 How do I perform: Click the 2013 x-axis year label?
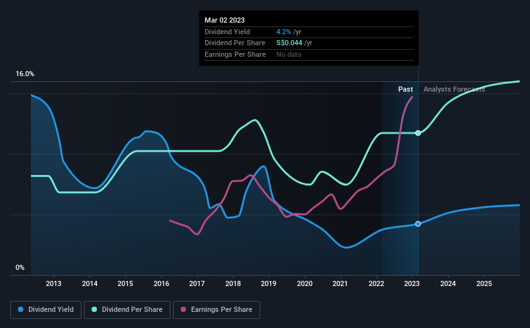tap(54, 283)
